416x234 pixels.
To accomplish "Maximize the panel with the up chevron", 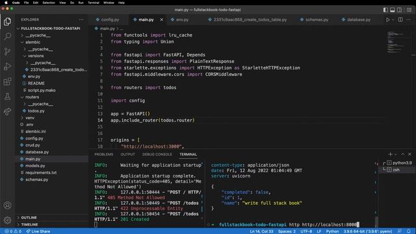I will (403, 154).
